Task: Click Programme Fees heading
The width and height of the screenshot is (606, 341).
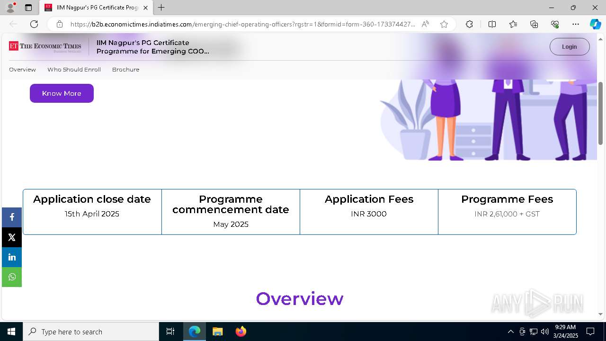Action: coord(507,199)
